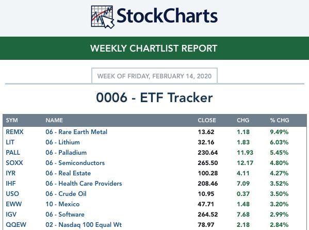Open '06 - Rare Earth Metal' name link
The image size is (309, 230).
[76, 132]
